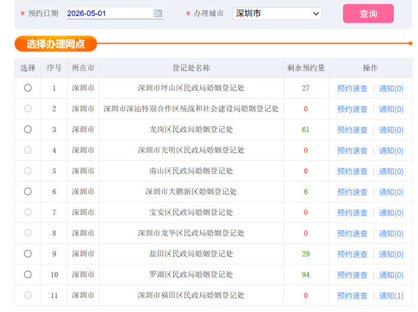Image resolution: width=418 pixels, height=312 pixels.
Task: Click the 登记处名称 column header
Action: 191,68
